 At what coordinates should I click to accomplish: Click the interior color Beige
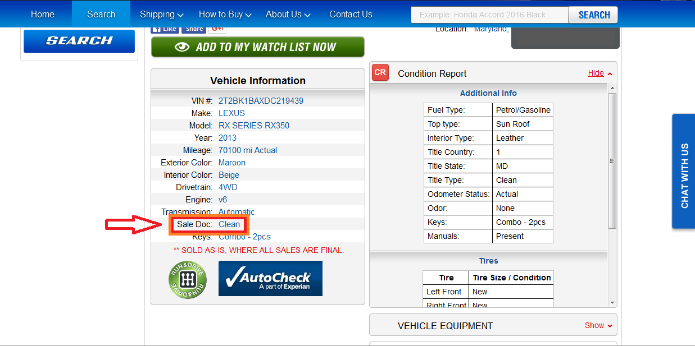click(x=229, y=175)
